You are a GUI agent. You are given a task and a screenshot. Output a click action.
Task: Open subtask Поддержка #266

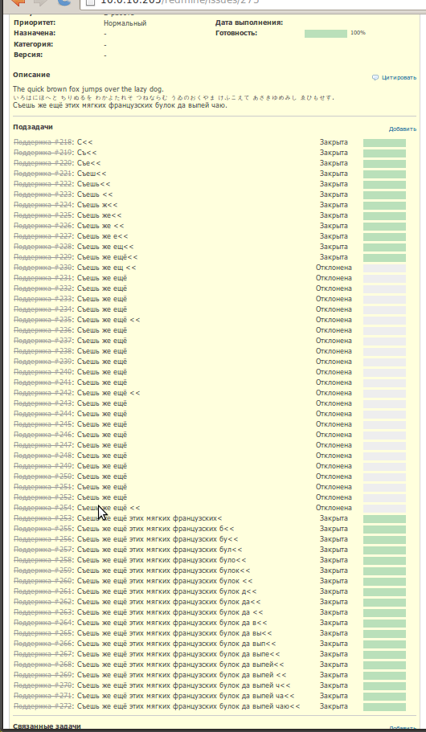pos(43,644)
